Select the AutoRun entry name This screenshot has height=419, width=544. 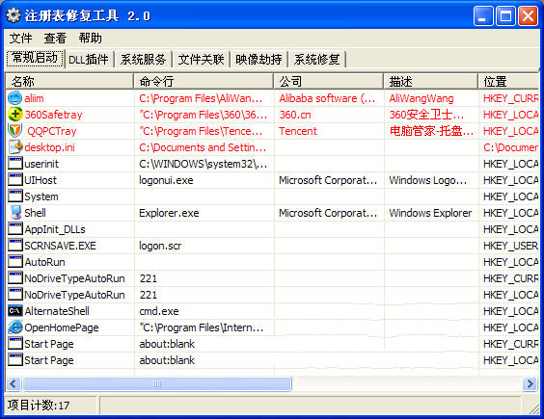tap(44, 262)
